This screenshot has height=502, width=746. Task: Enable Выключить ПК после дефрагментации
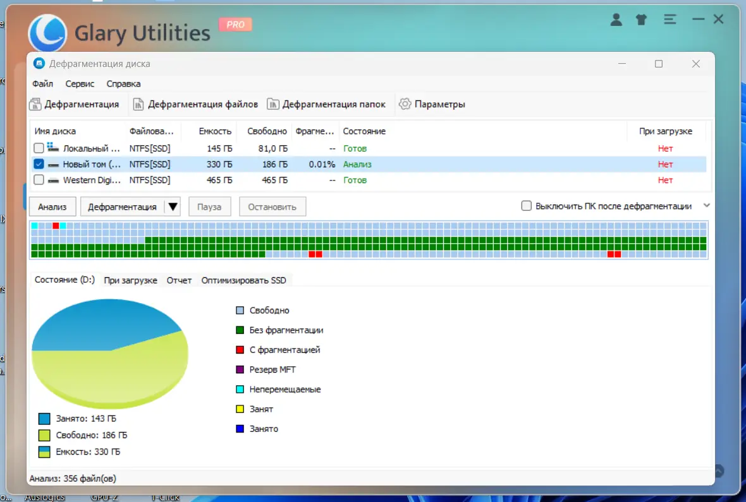coord(526,206)
